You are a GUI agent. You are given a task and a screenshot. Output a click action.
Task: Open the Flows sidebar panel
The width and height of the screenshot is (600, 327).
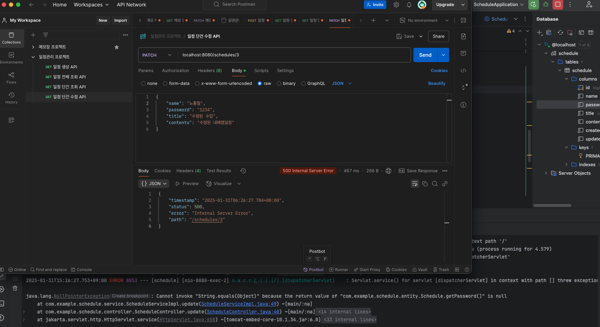11,78
